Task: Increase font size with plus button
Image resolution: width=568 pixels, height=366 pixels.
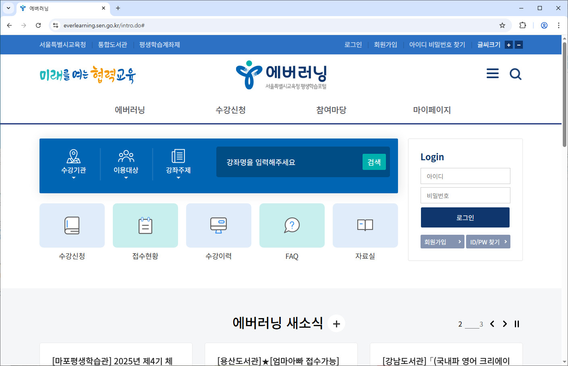Action: click(509, 45)
